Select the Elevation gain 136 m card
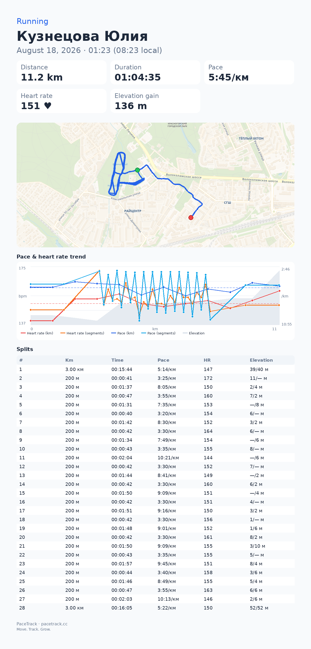The width and height of the screenshot is (311, 649). [x=155, y=101]
